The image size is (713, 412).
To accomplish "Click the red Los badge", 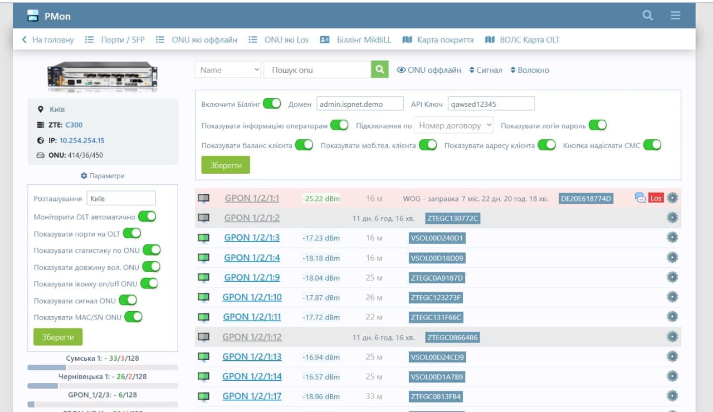I will [656, 198].
